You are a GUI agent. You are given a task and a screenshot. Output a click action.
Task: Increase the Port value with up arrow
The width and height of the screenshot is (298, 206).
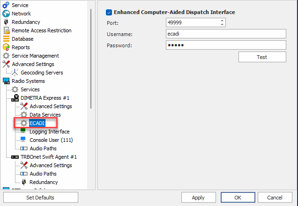click(x=222, y=21)
